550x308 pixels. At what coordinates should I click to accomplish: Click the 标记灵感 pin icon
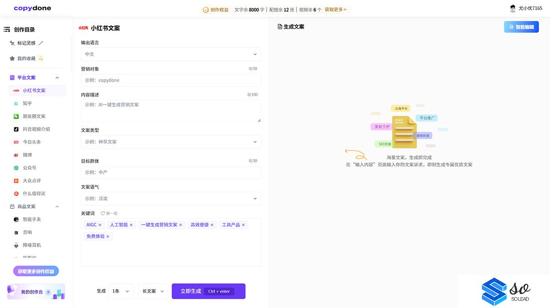[x=12, y=43]
